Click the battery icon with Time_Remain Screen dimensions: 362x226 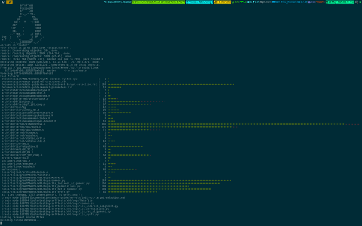point(274,2)
